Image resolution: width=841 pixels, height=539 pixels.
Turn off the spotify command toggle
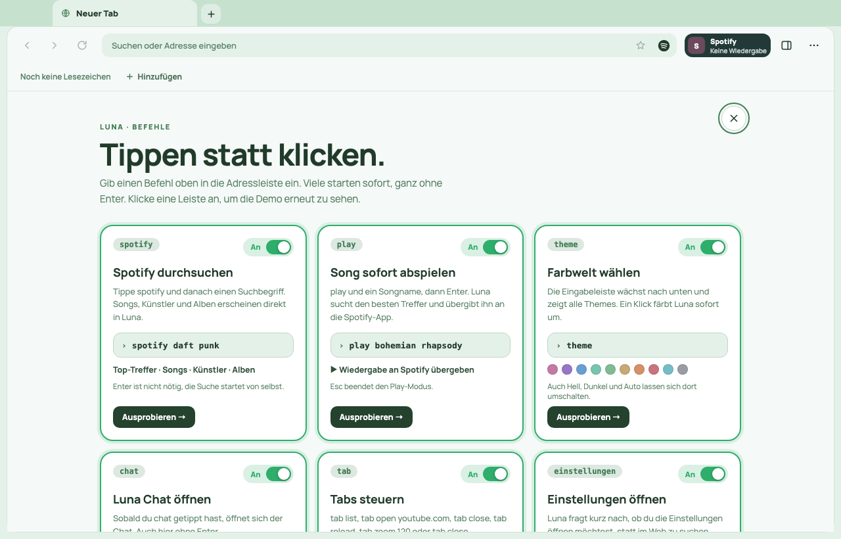(279, 247)
